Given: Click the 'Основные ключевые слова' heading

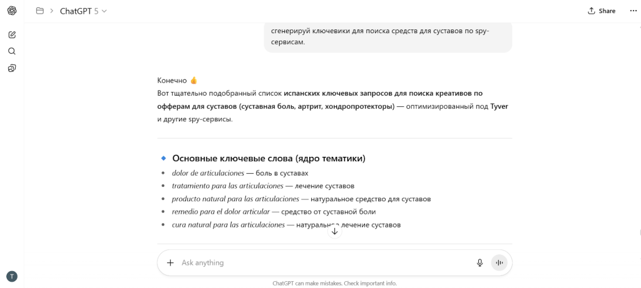Looking at the screenshot, I should point(269,158).
